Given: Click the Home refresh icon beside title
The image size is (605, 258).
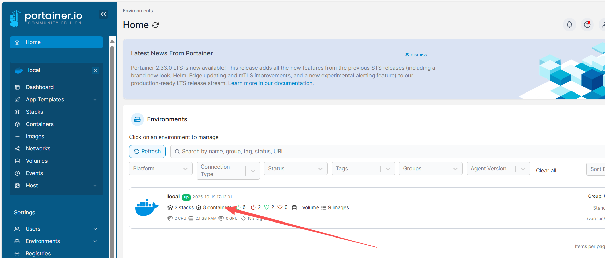Looking at the screenshot, I should pyautogui.click(x=155, y=25).
